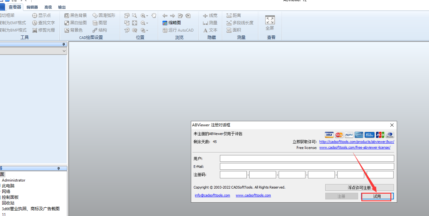Click the zoom in magnifier icon
Image resolution: width=429 pixels, height=216 pixels.
[x=143, y=15]
